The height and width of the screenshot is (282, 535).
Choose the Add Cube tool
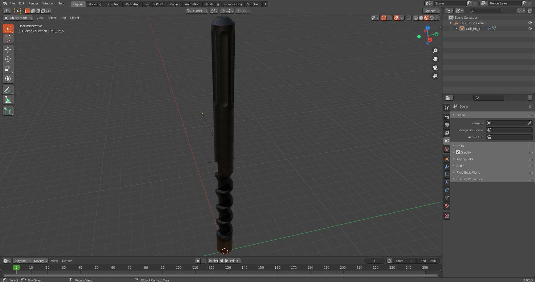[8, 111]
